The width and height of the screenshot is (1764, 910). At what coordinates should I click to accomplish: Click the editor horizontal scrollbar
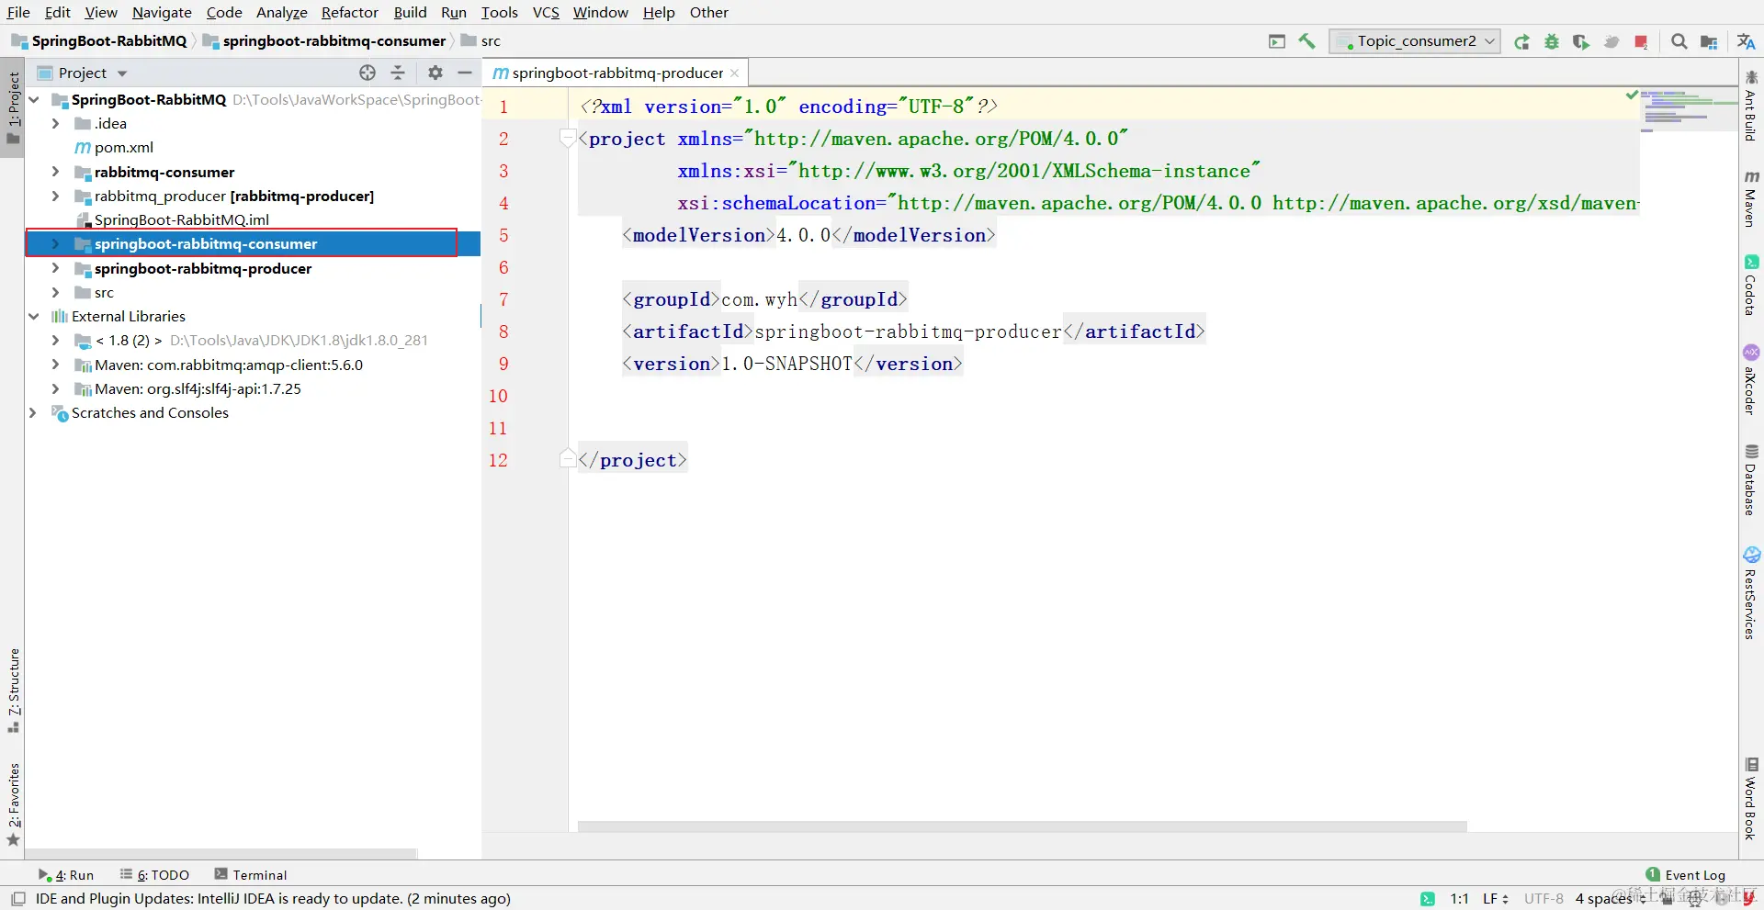point(1022,826)
